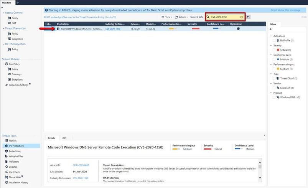Check the Threat Cloud type filter

tap(274, 78)
